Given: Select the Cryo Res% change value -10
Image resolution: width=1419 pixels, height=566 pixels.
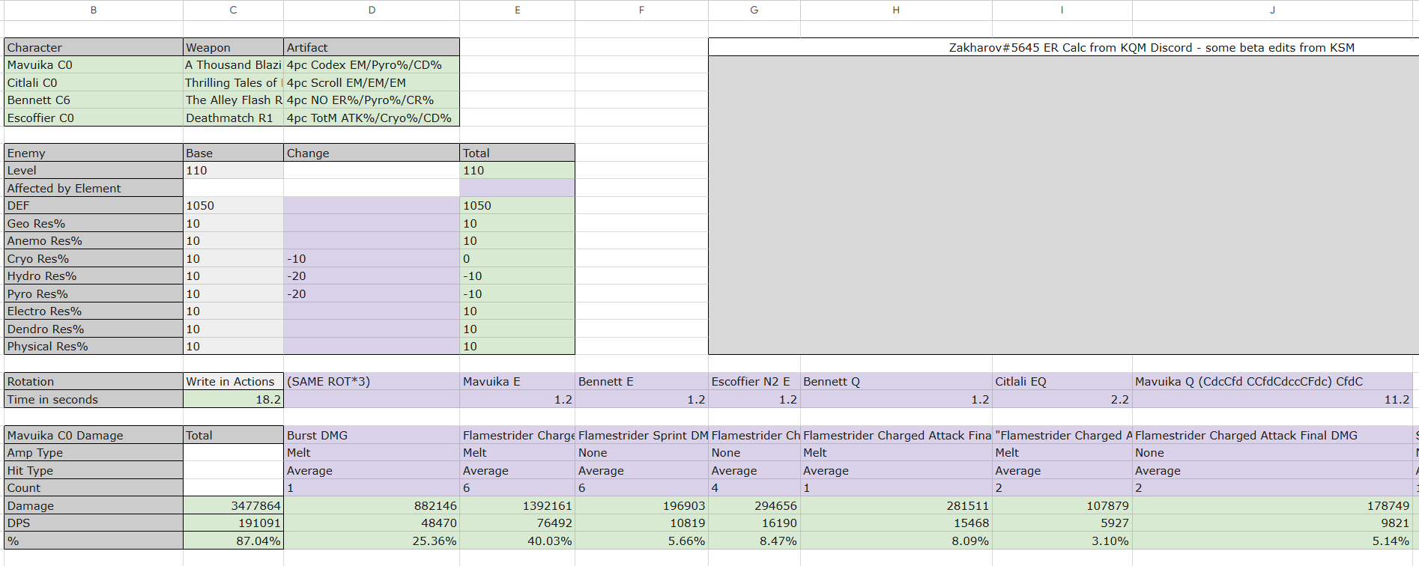Looking at the screenshot, I should pos(372,258).
